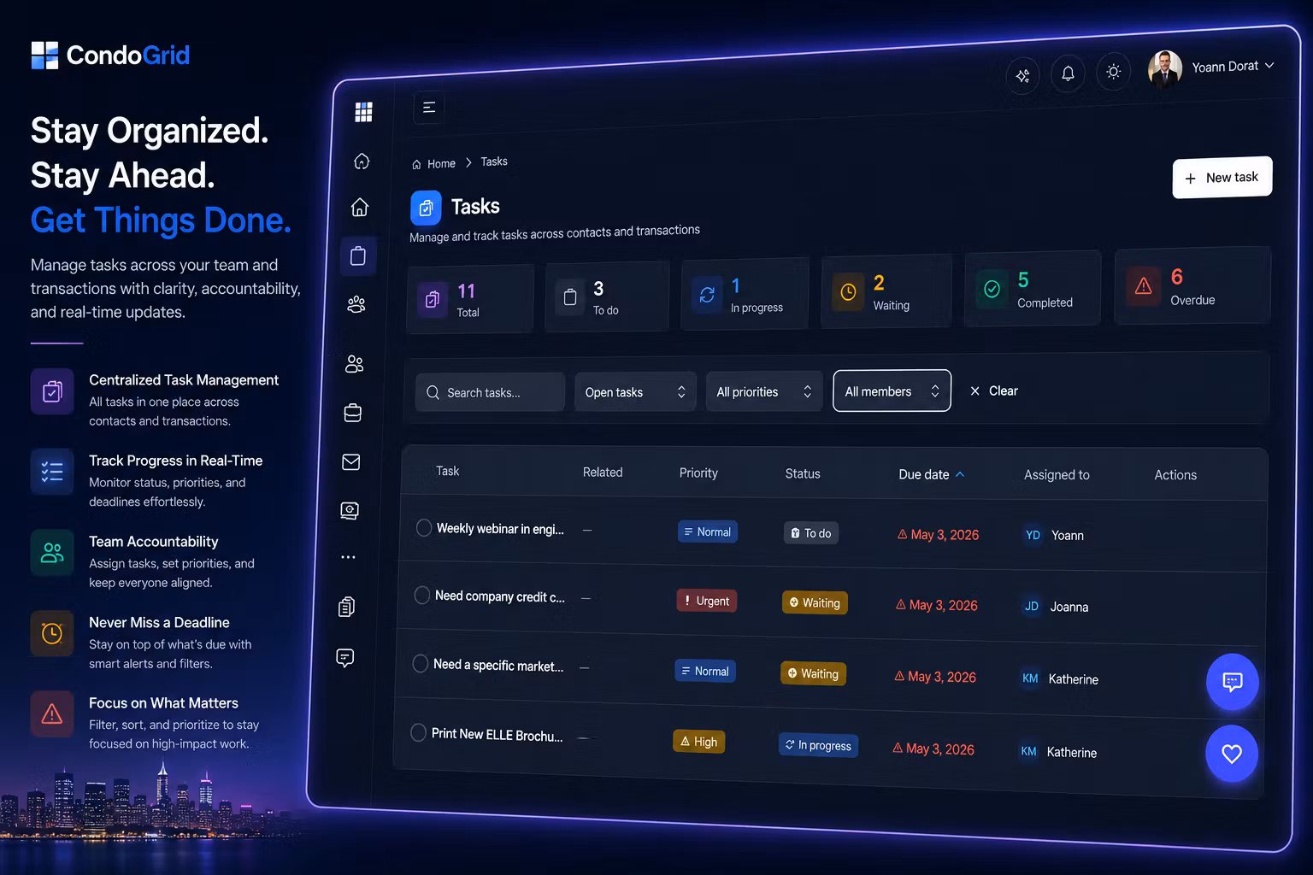Click the floating heart favorite button
Screen dimensions: 1313x875
(x=1231, y=754)
